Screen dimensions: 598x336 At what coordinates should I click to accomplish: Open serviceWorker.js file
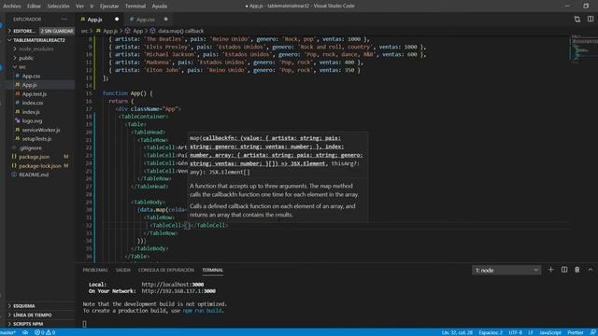pyautogui.click(x=41, y=130)
